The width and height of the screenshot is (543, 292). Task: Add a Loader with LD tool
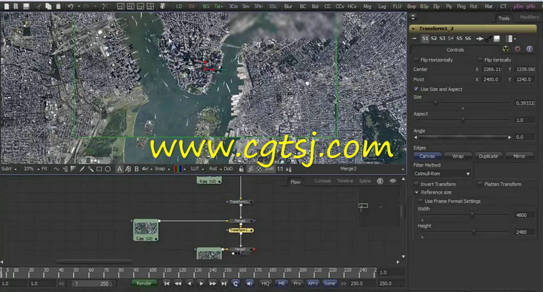[x=179, y=7]
